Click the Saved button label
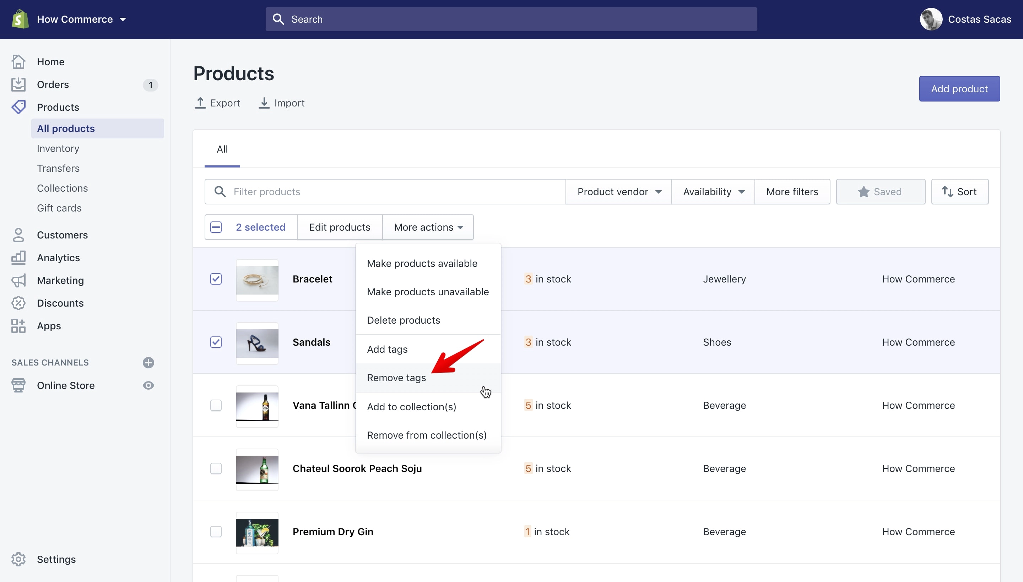Viewport: 1023px width, 582px height. [x=887, y=192]
